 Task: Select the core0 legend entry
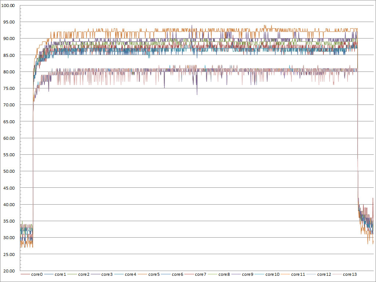(32, 274)
